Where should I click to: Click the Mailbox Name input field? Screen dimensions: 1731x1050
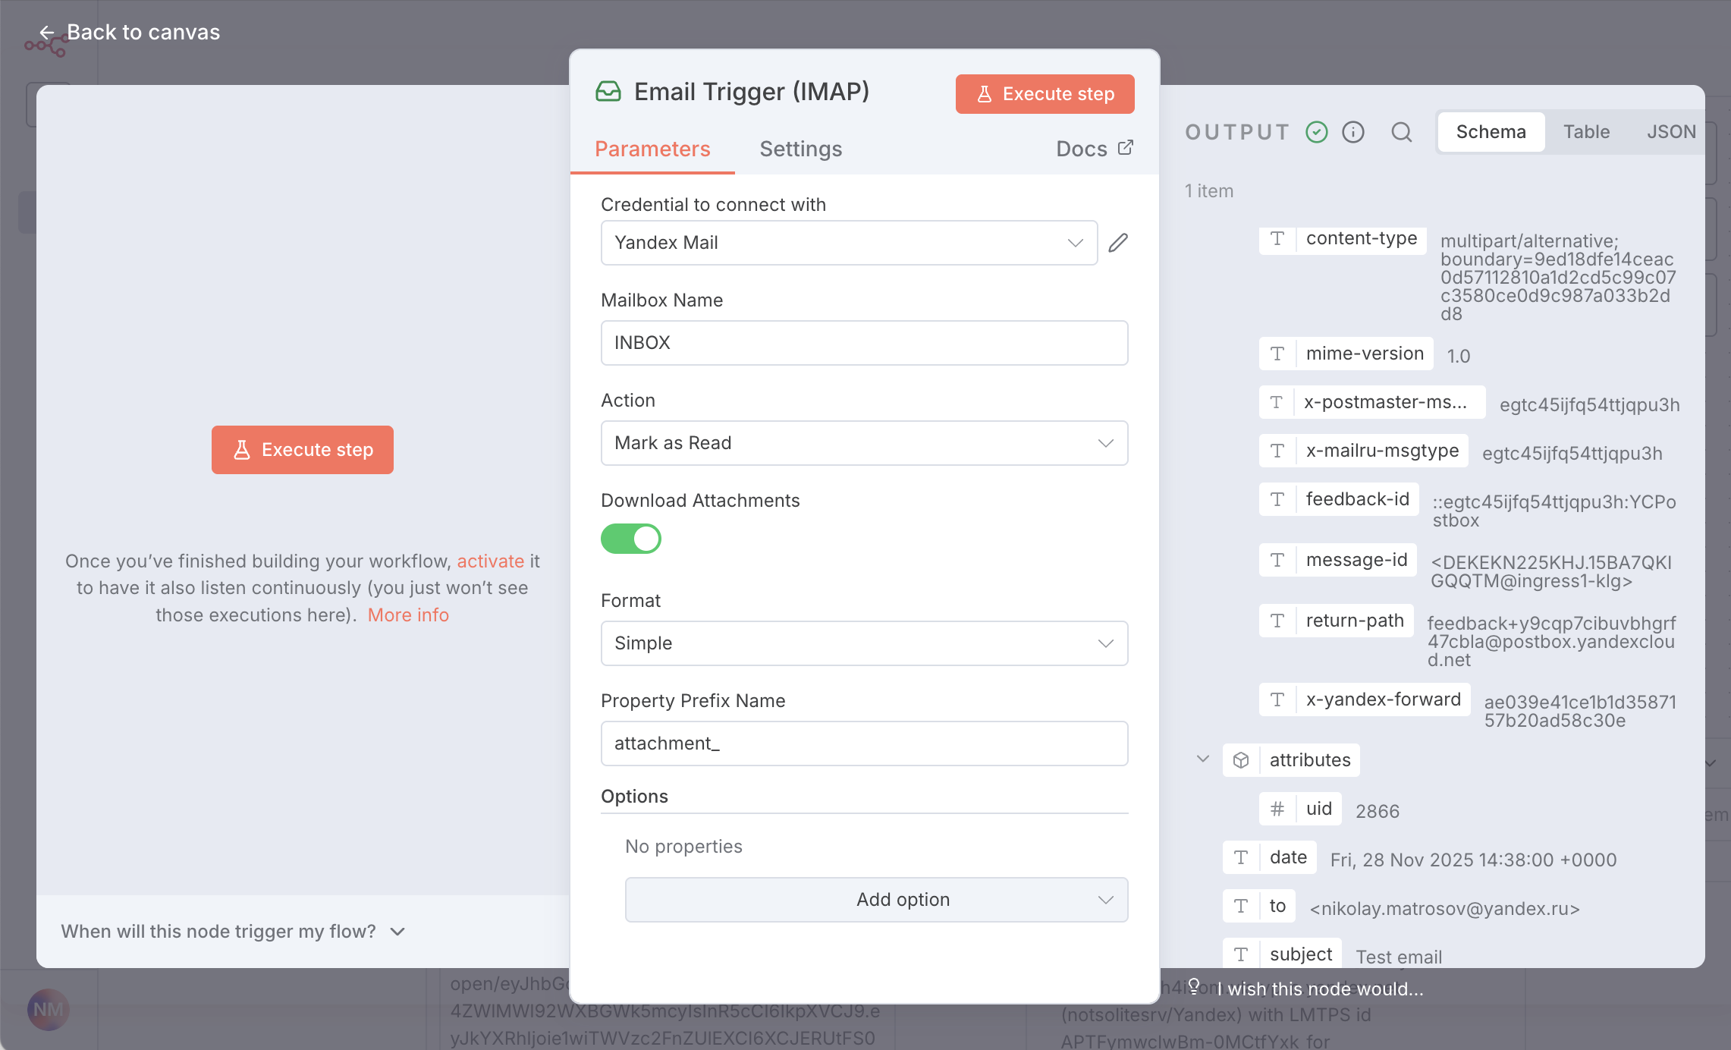click(864, 343)
